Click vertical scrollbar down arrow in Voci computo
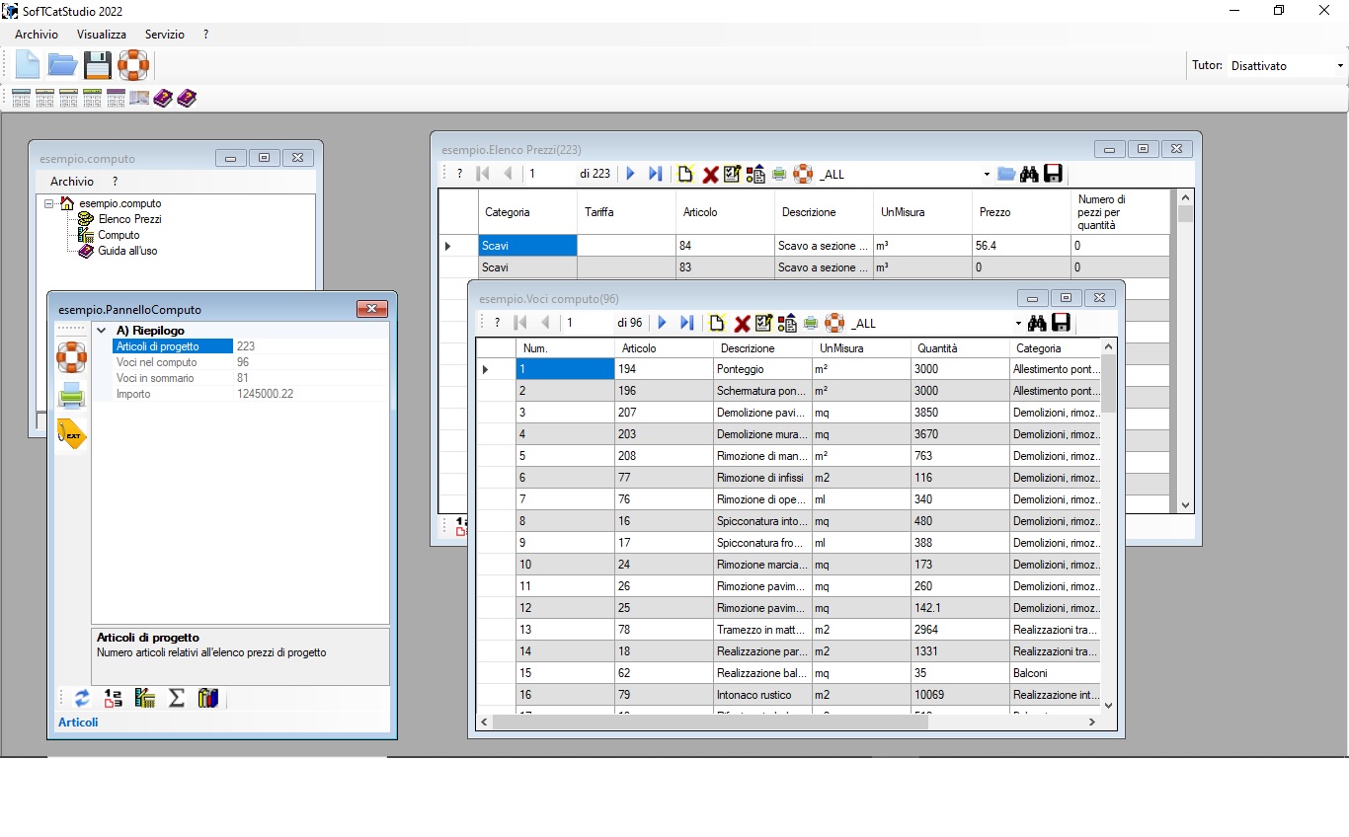 coord(1108,705)
